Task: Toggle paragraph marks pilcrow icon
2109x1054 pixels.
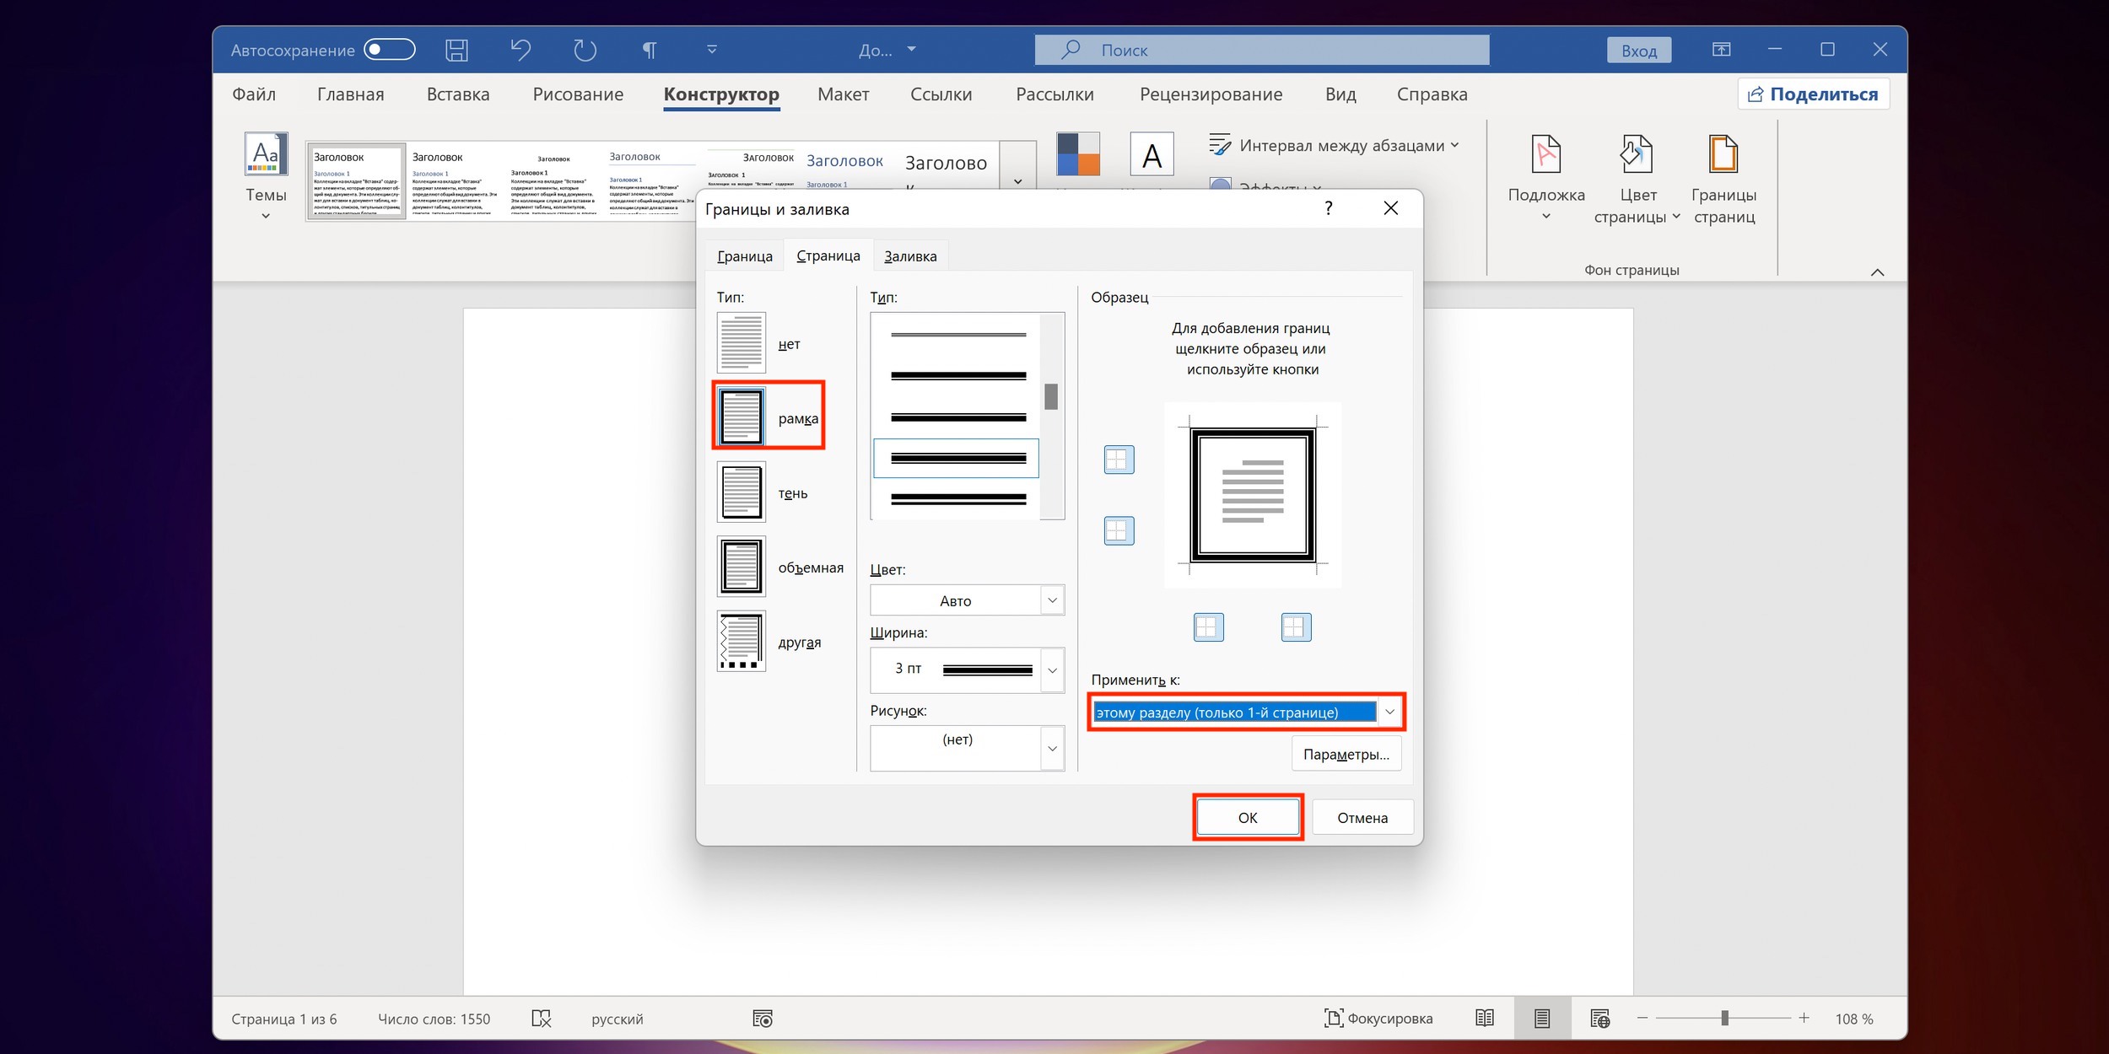Action: coord(649,51)
